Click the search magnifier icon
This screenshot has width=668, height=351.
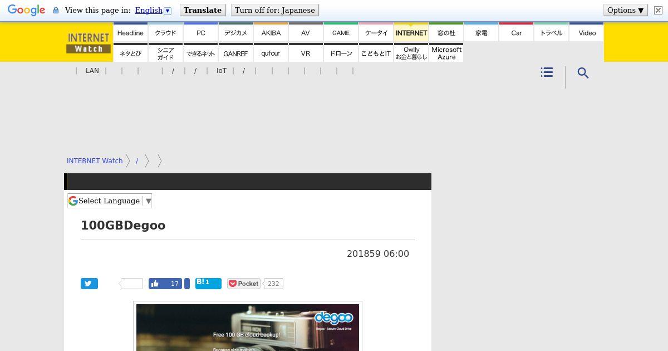[583, 73]
